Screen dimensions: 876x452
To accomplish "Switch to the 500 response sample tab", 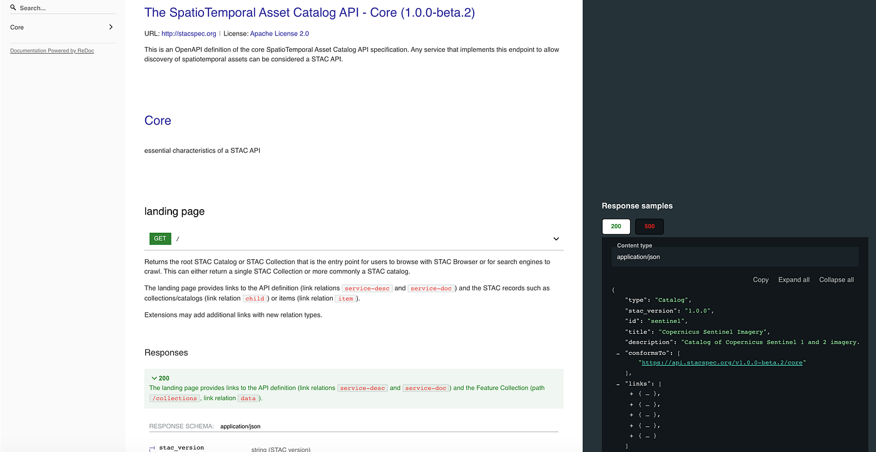I will (x=649, y=227).
